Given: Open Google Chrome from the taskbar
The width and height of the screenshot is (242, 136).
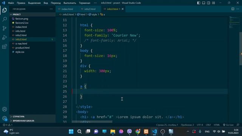Looking at the screenshot, I should click(x=138, y=131).
